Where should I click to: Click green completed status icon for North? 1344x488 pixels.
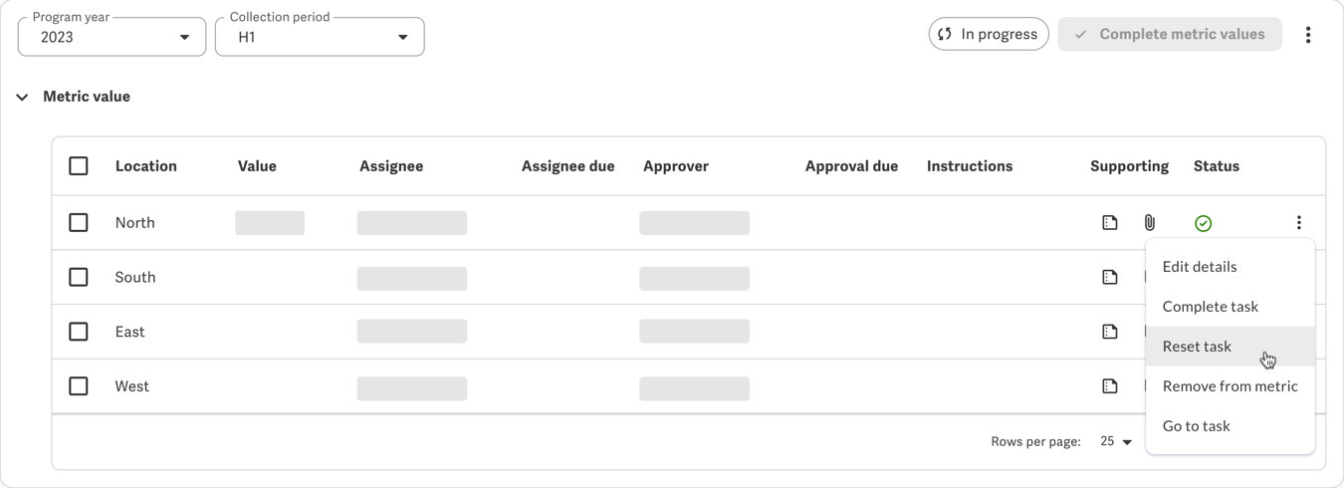pos(1204,223)
